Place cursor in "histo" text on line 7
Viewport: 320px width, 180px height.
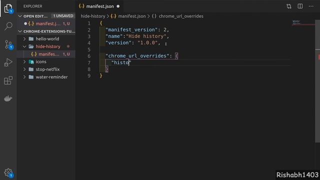point(121,62)
